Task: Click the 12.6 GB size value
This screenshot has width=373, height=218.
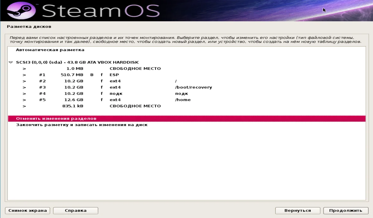Action: 74,100
